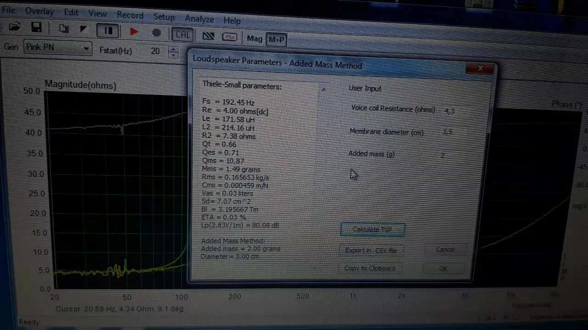Click the striped green setup toolbar icon
The height and width of the screenshot is (330, 588).
tap(208, 36)
